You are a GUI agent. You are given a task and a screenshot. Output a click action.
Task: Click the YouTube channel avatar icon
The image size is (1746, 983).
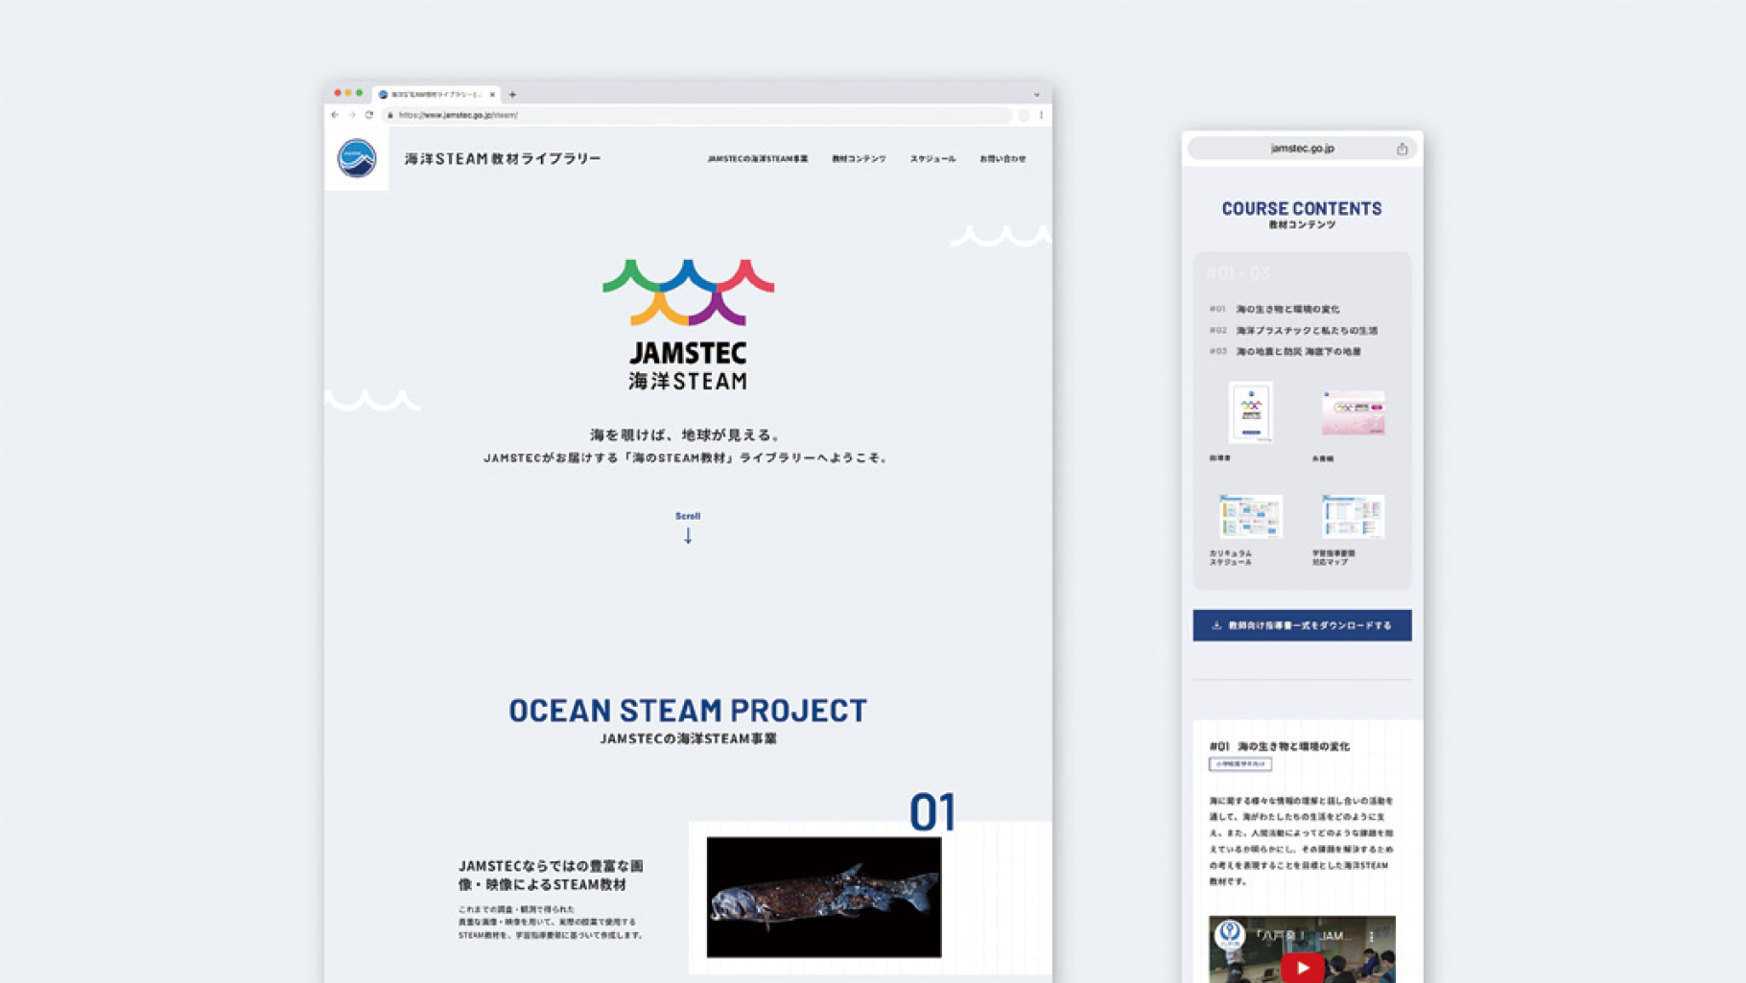[1230, 934]
